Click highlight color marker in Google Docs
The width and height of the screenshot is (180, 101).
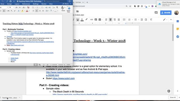[86, 19]
